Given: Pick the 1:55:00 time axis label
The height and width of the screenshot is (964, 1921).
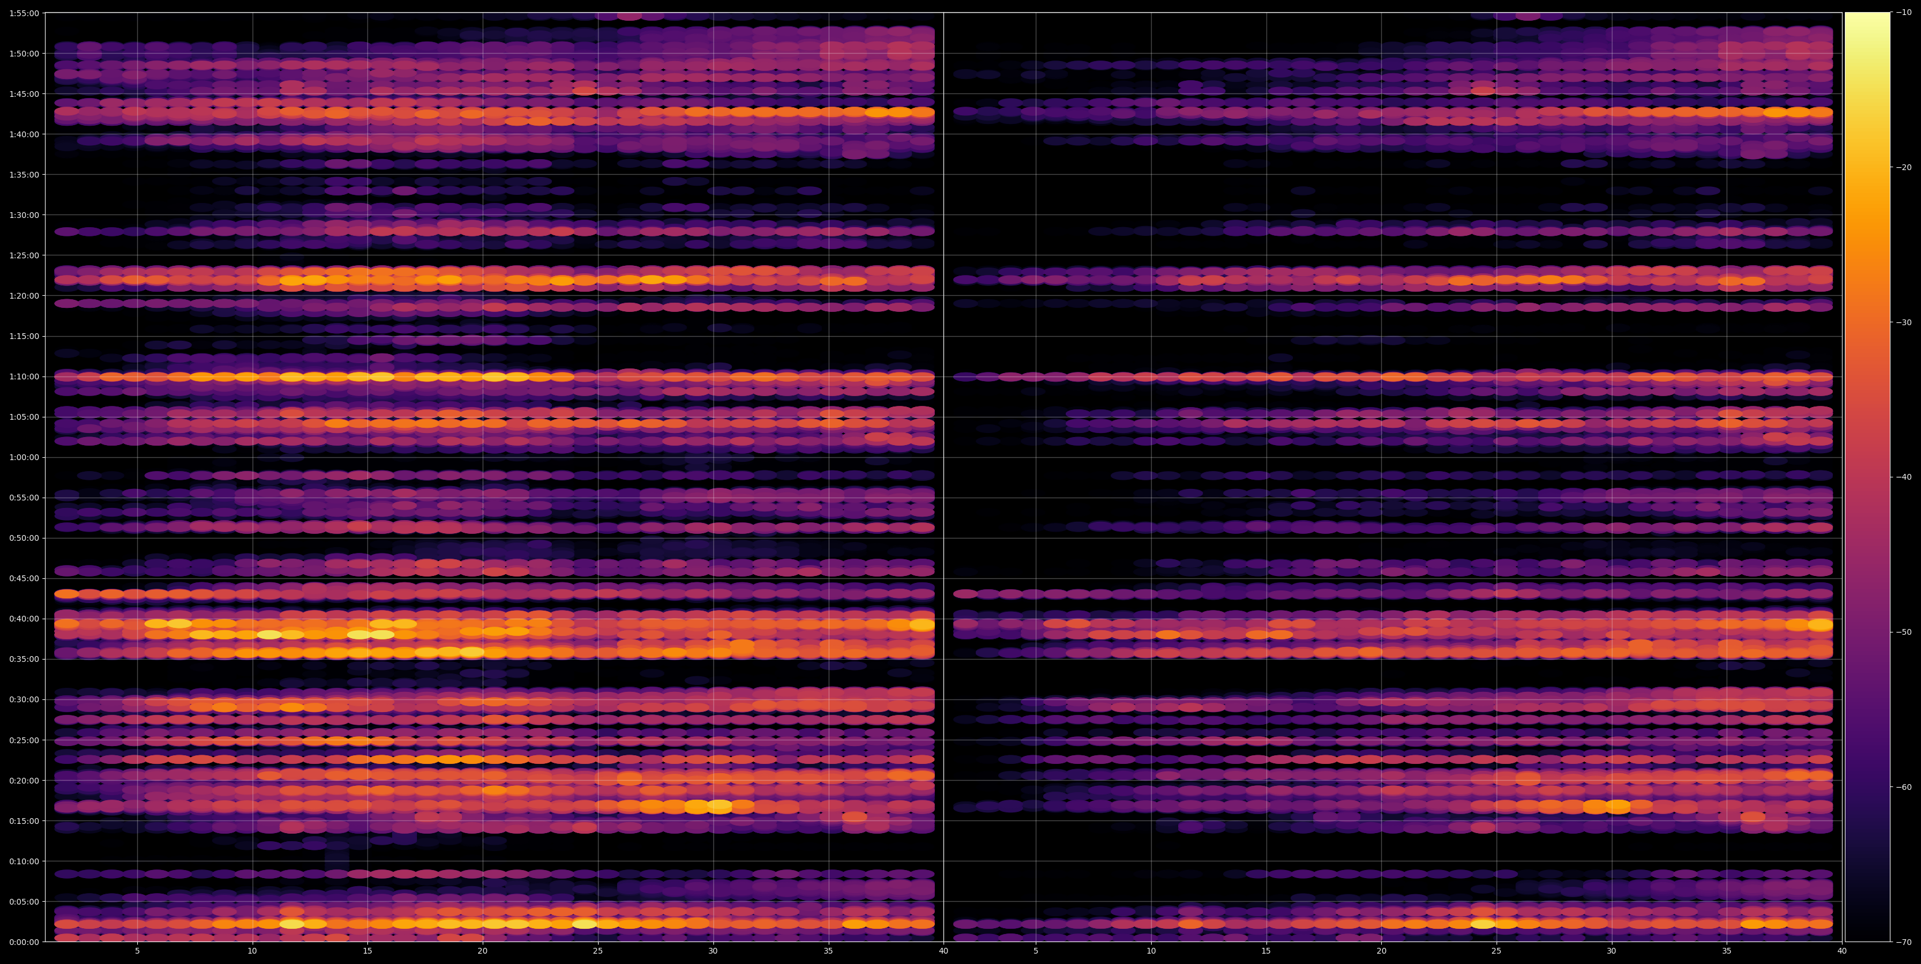Looking at the screenshot, I should [24, 13].
